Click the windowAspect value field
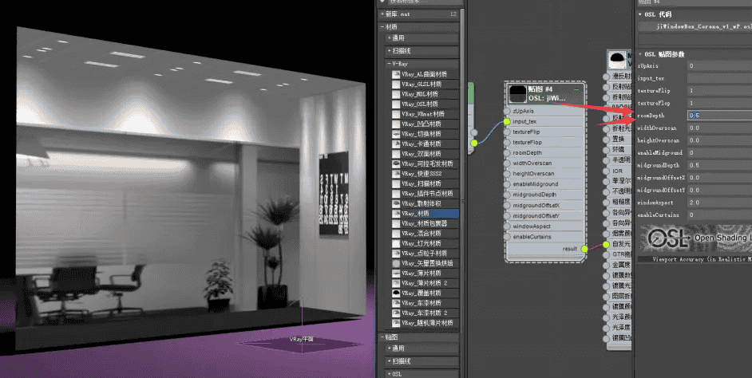The image size is (752, 378). pos(718,203)
